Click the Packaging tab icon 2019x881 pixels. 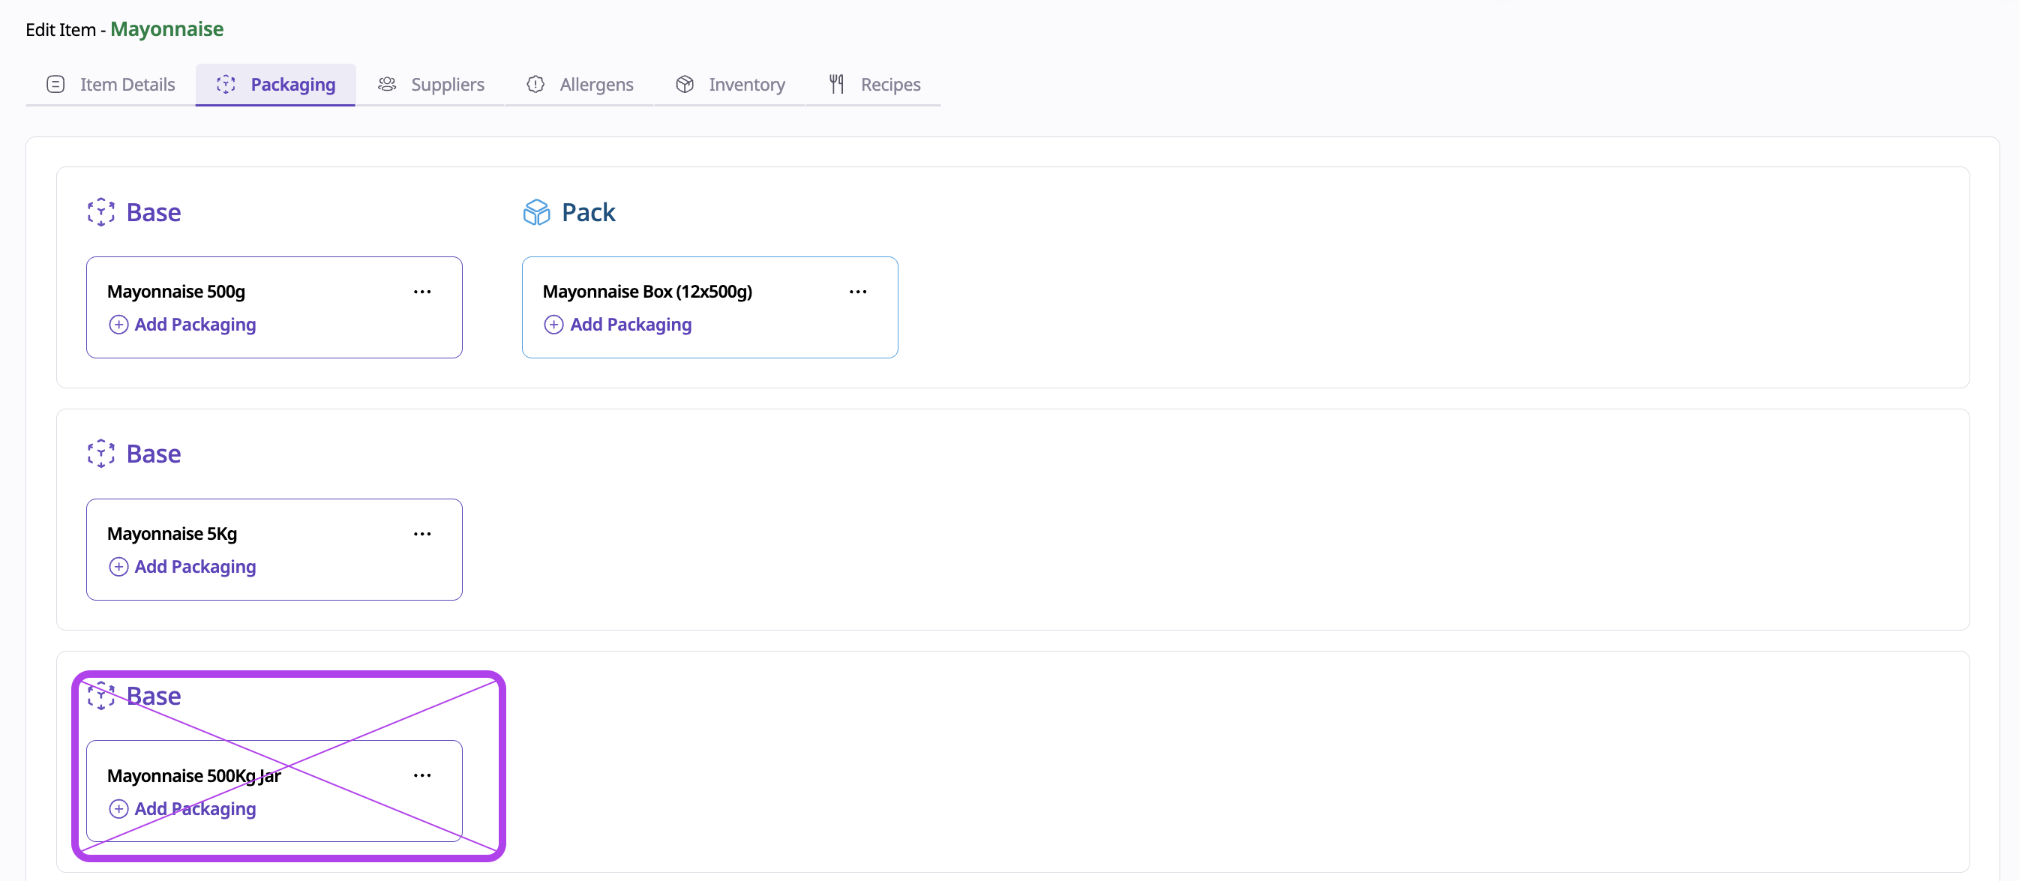226,85
